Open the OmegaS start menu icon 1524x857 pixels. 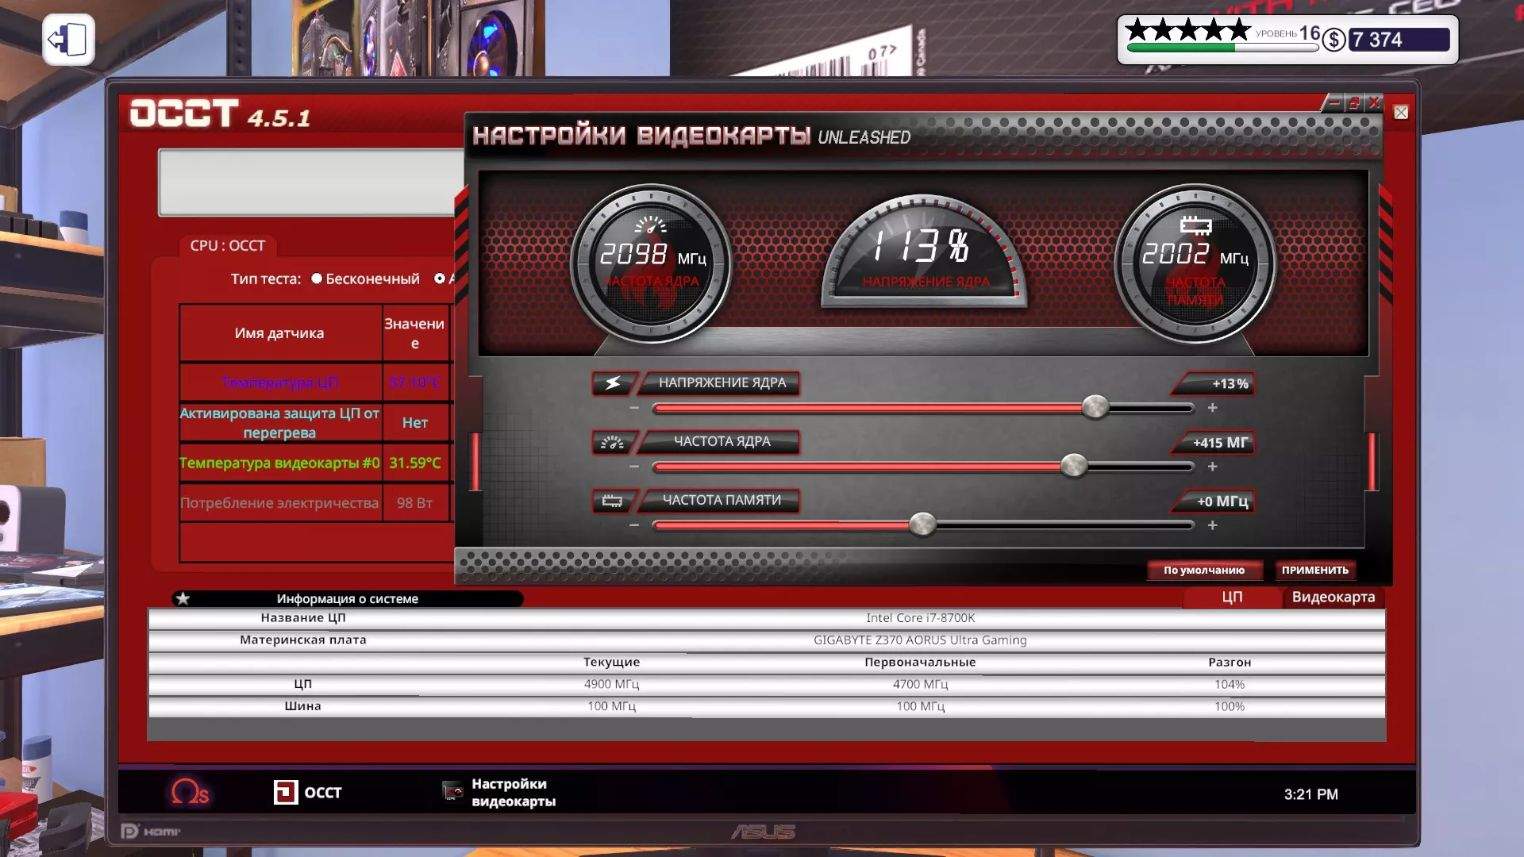[x=190, y=792]
